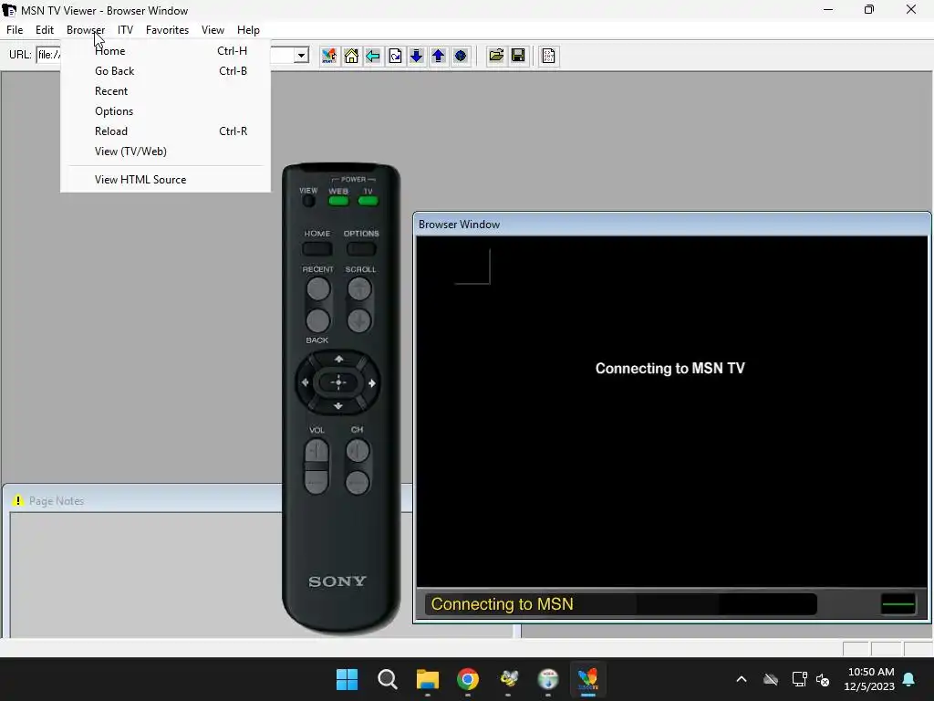
Task: Open the ITV menu
Action: click(x=125, y=30)
